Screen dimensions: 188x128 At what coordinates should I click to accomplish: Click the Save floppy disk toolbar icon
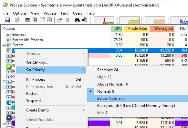(x=7, y=20)
